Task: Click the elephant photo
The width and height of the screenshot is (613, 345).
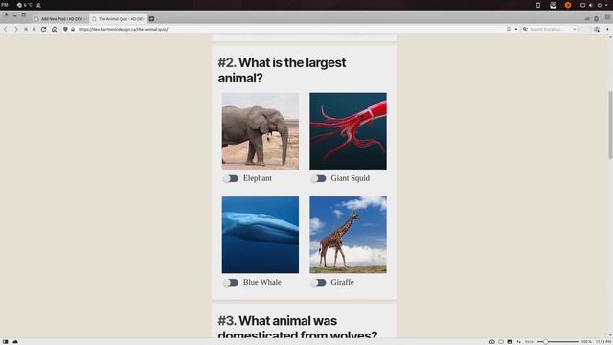Action: [261, 131]
